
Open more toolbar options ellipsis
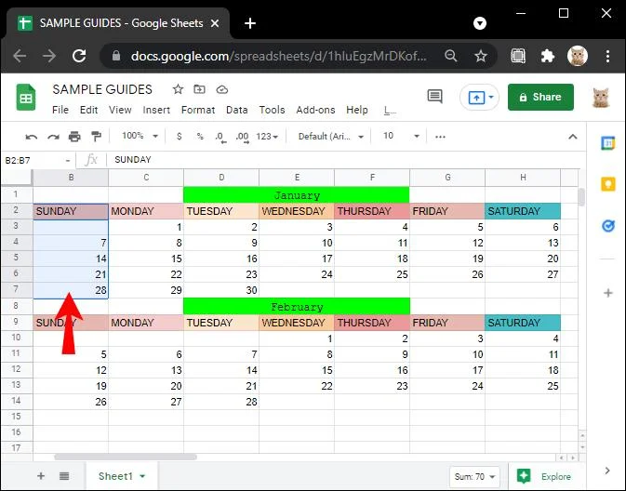click(x=440, y=137)
